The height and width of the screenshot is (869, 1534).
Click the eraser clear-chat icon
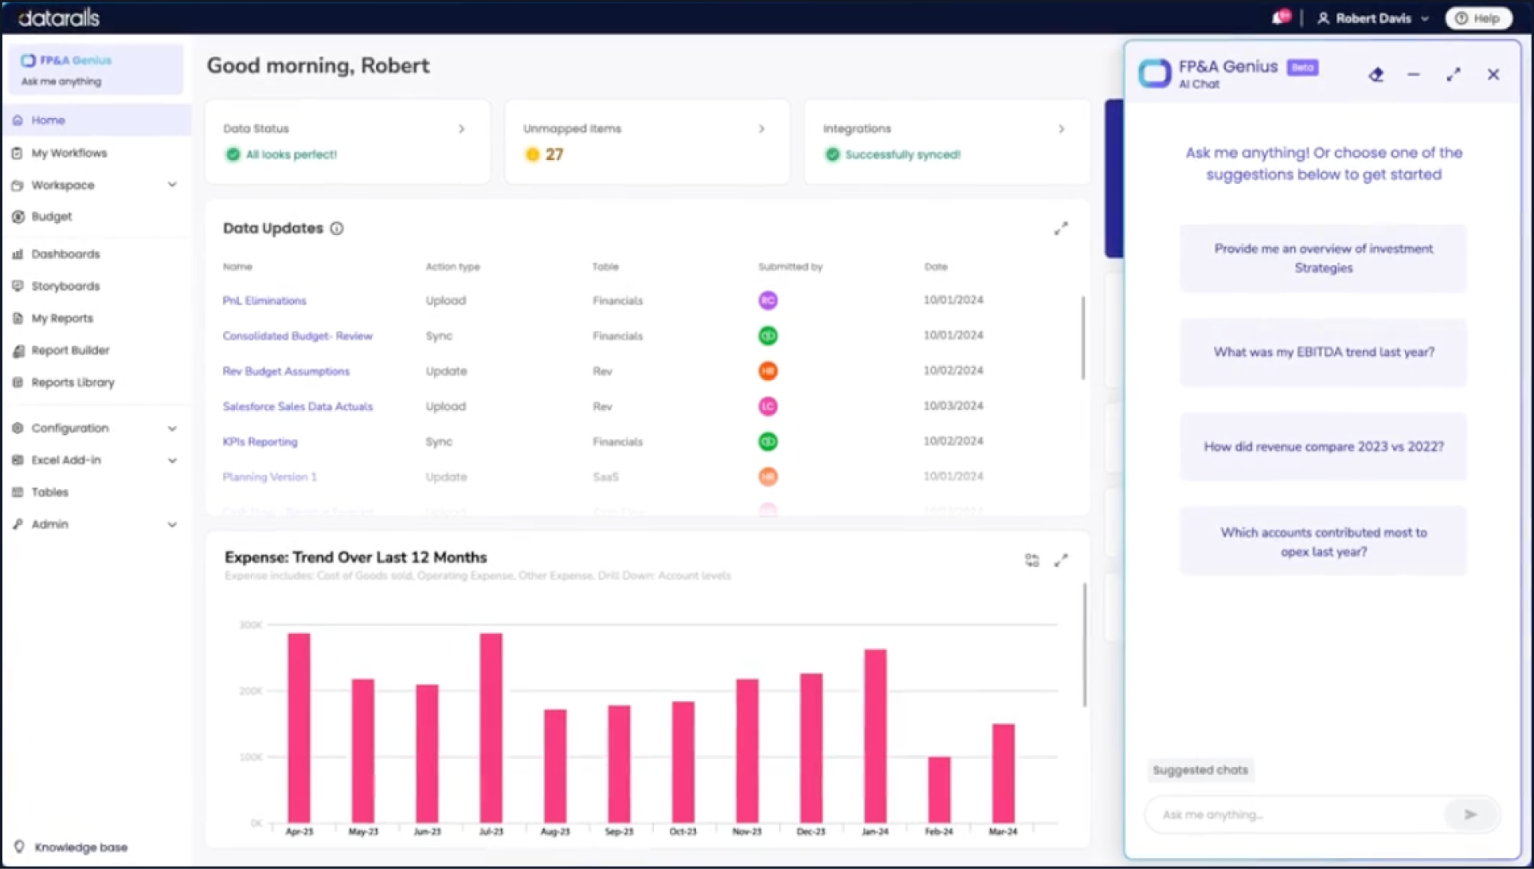pyautogui.click(x=1376, y=75)
